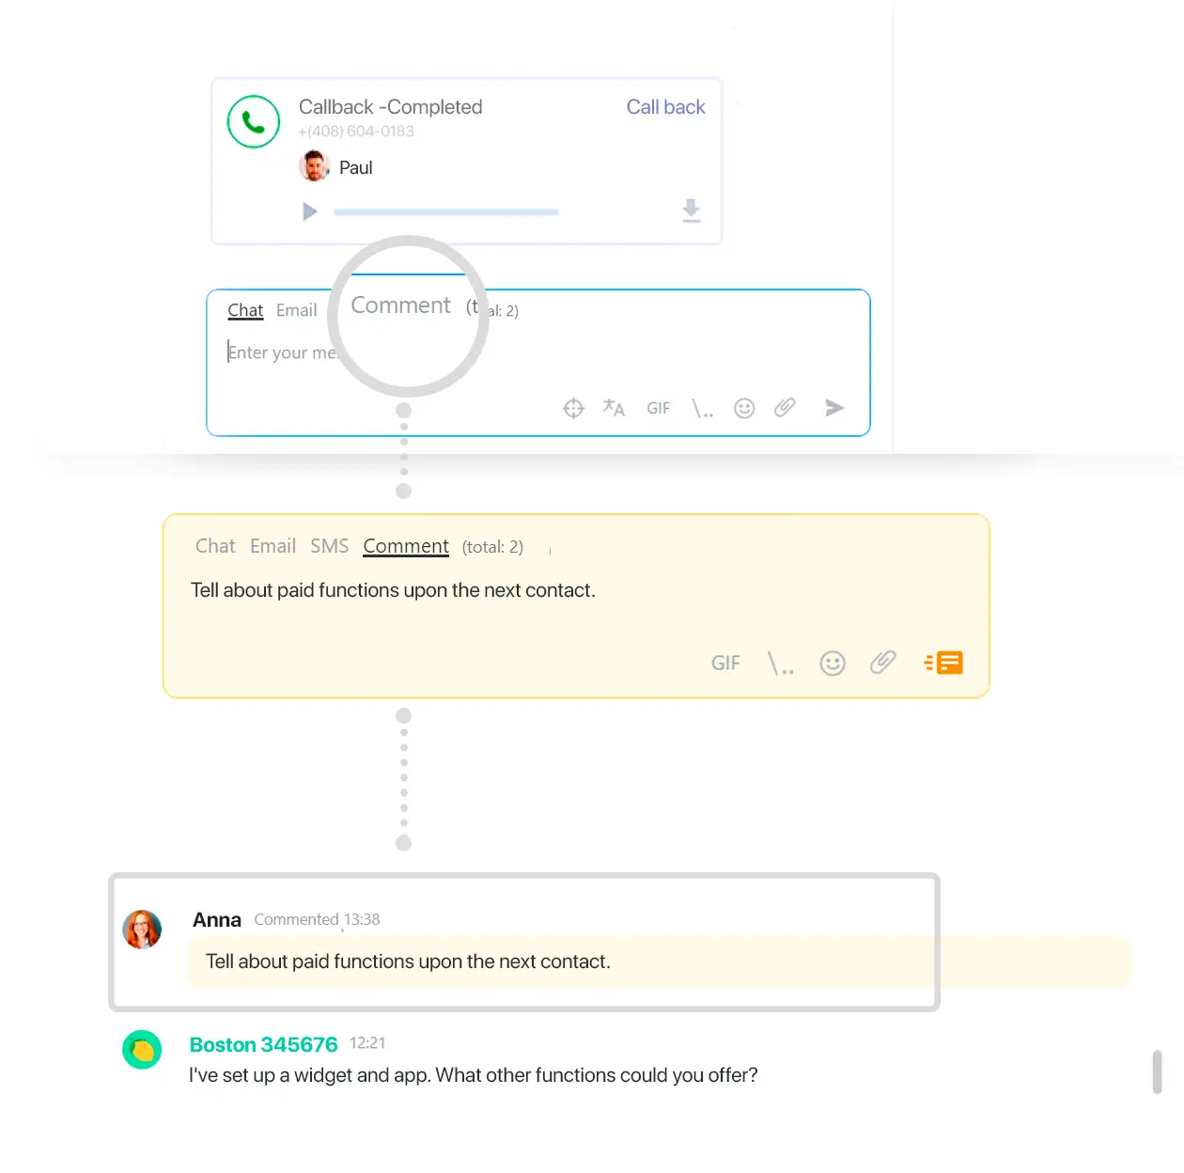1184x1173 pixels.
Task: Switch to the Email tab in upper reply box
Action: tap(296, 310)
